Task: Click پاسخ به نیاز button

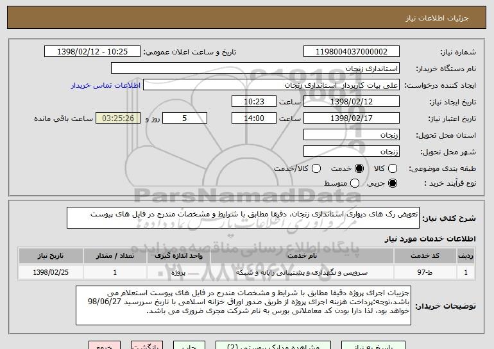Action: (x=373, y=345)
